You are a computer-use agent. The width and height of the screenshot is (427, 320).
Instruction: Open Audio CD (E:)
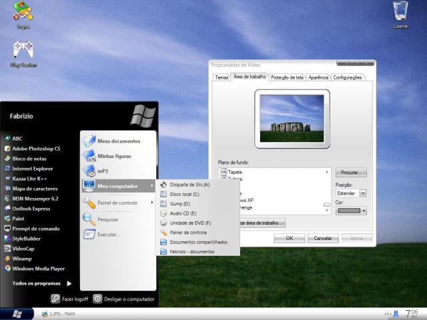tap(197, 213)
